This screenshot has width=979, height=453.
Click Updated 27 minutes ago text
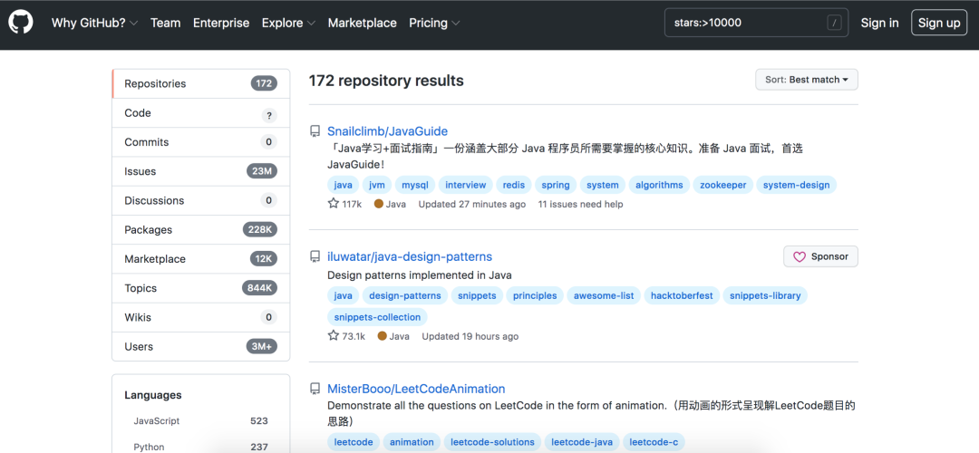(472, 204)
